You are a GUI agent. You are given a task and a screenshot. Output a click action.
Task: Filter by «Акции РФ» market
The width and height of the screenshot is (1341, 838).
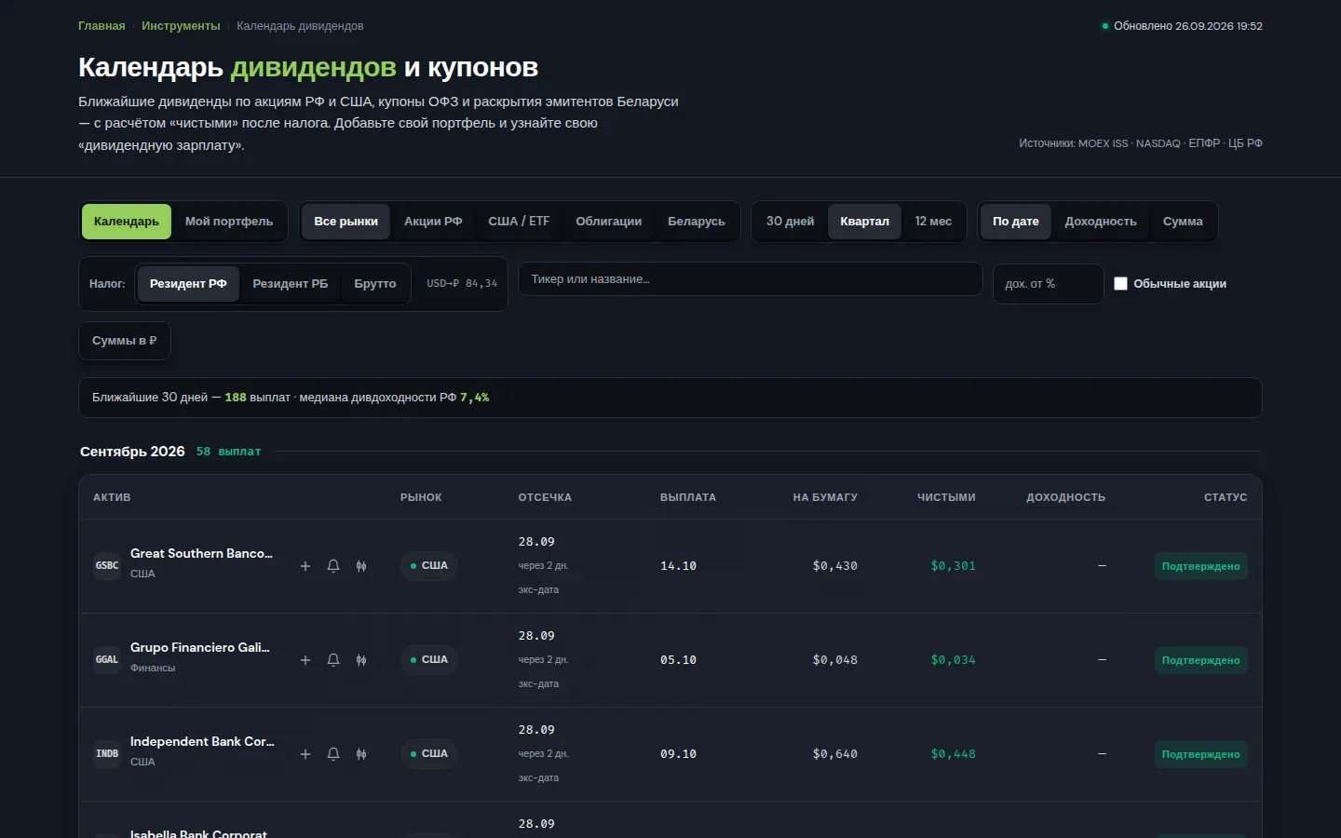pos(433,222)
